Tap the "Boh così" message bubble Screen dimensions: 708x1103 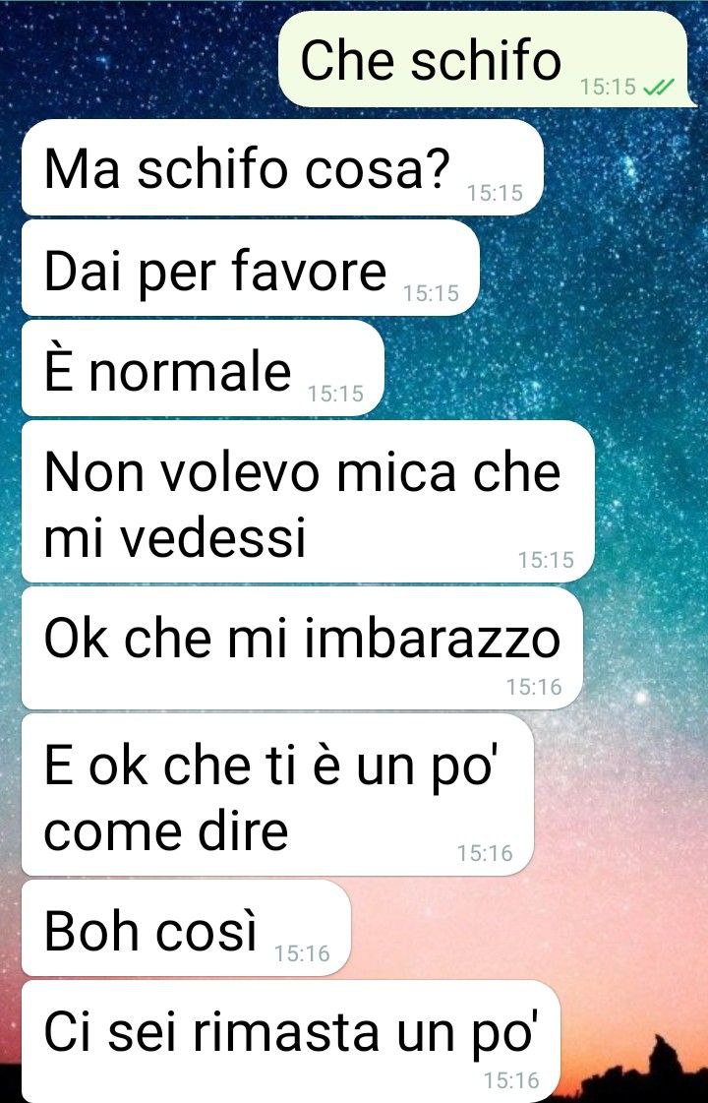point(186,928)
